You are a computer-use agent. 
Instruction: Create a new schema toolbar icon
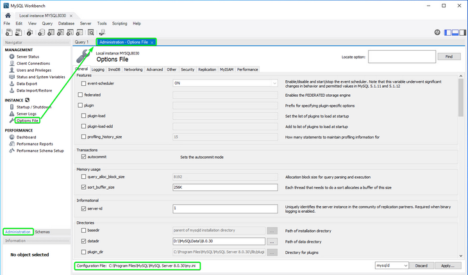(x=42, y=32)
